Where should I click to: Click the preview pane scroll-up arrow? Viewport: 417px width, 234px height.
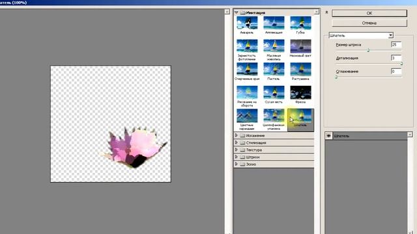227,12
